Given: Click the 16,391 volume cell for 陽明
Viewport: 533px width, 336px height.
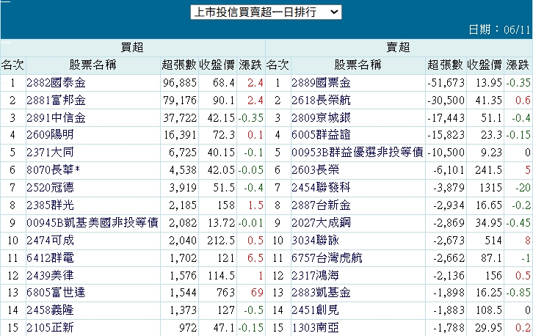Looking at the screenshot, I should (180, 135).
